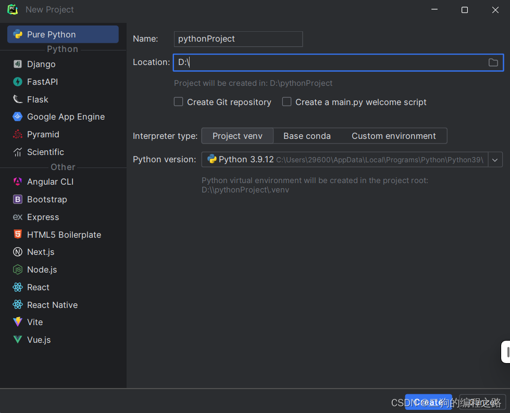Viewport: 510px width, 413px height.
Task: Click the side handle on right edge
Action: [506, 352]
